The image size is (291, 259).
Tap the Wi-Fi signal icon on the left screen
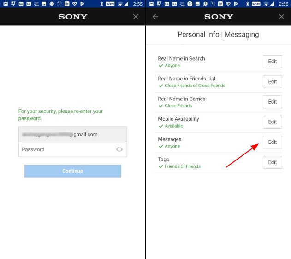click(120, 4)
